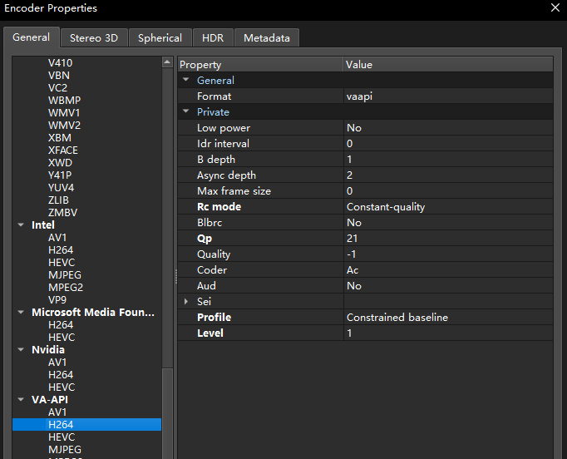
Task: Collapse the General properties section
Action: (186, 80)
